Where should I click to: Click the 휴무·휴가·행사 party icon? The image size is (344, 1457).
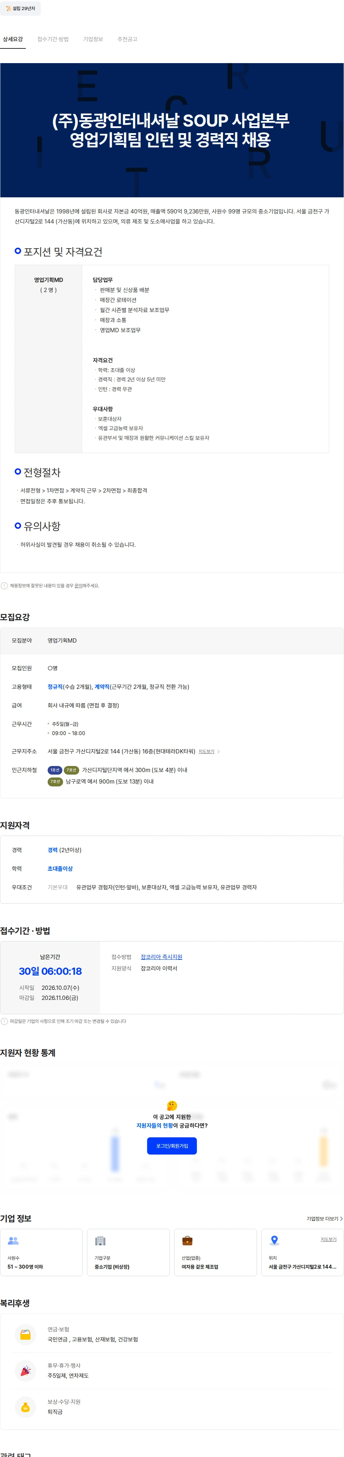click(x=25, y=1371)
